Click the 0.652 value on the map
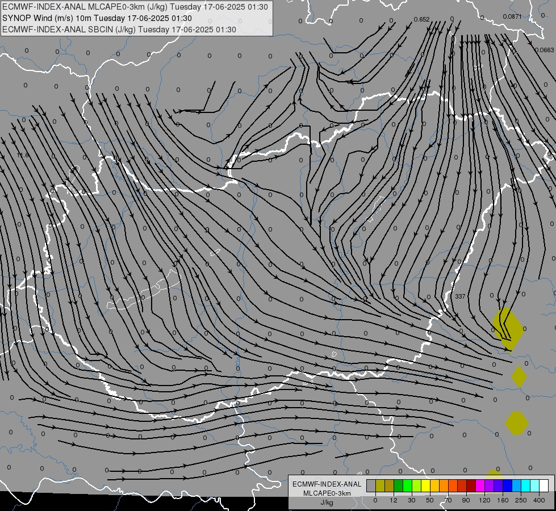 pyautogui.click(x=421, y=19)
